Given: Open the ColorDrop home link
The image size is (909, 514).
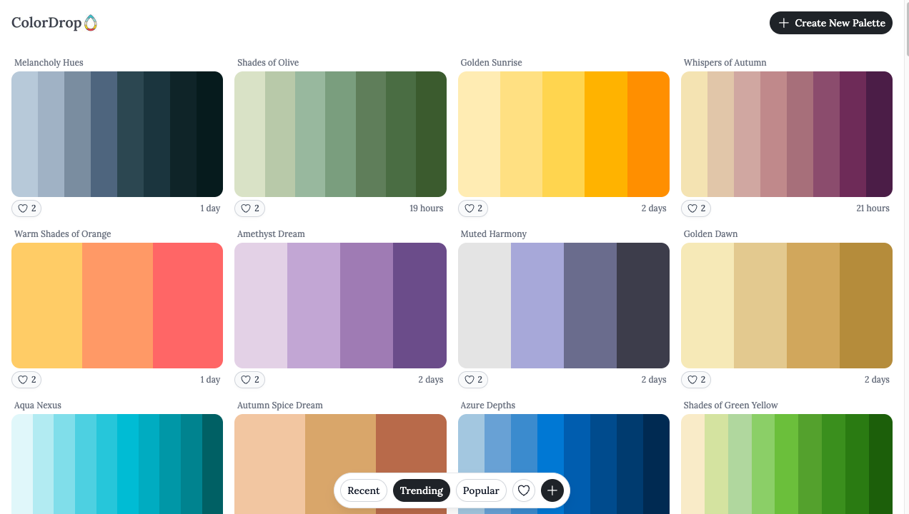Looking at the screenshot, I should pos(54,23).
